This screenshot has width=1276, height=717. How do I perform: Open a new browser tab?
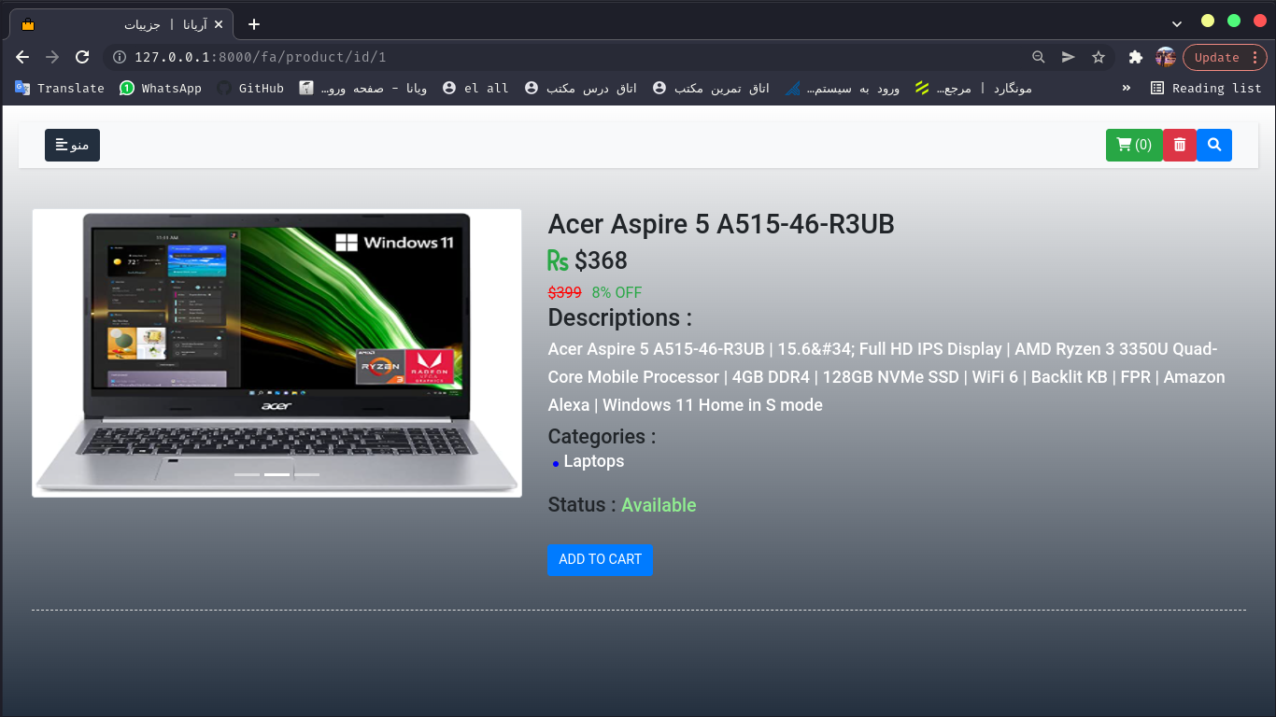point(254,24)
